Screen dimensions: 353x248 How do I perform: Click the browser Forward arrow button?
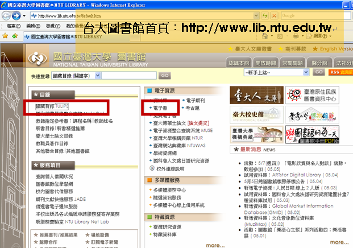pyautogui.click(x=16, y=16)
